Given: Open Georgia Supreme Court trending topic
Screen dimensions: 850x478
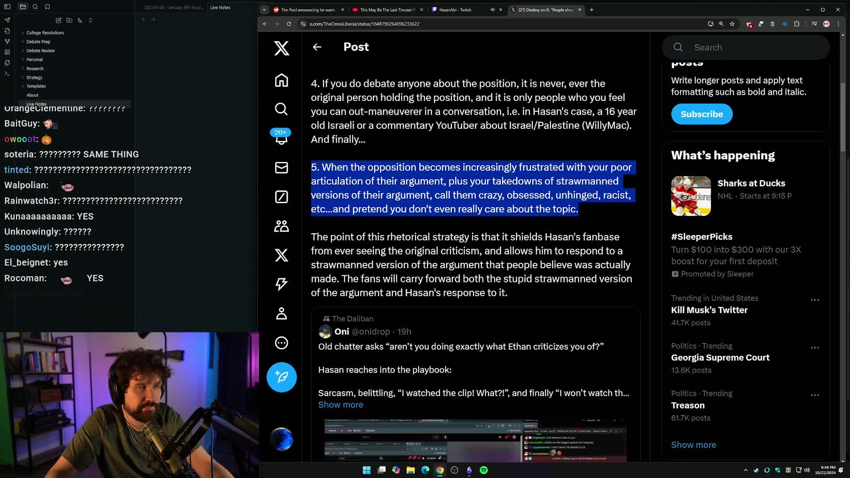Looking at the screenshot, I should point(720,358).
